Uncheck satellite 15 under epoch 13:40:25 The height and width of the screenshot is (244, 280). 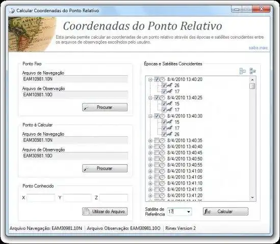(x=164, y=104)
